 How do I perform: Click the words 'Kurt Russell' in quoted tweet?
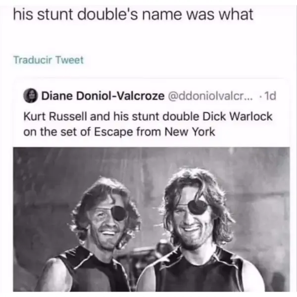coord(55,116)
